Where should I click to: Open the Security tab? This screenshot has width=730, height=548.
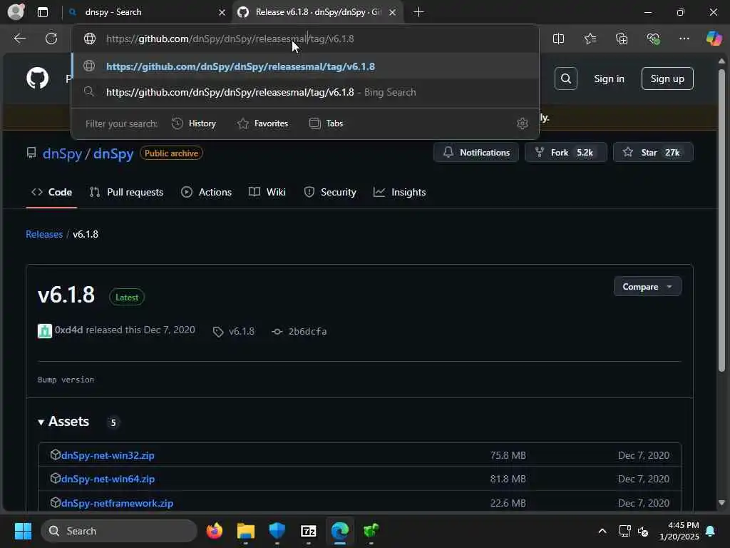[330, 192]
